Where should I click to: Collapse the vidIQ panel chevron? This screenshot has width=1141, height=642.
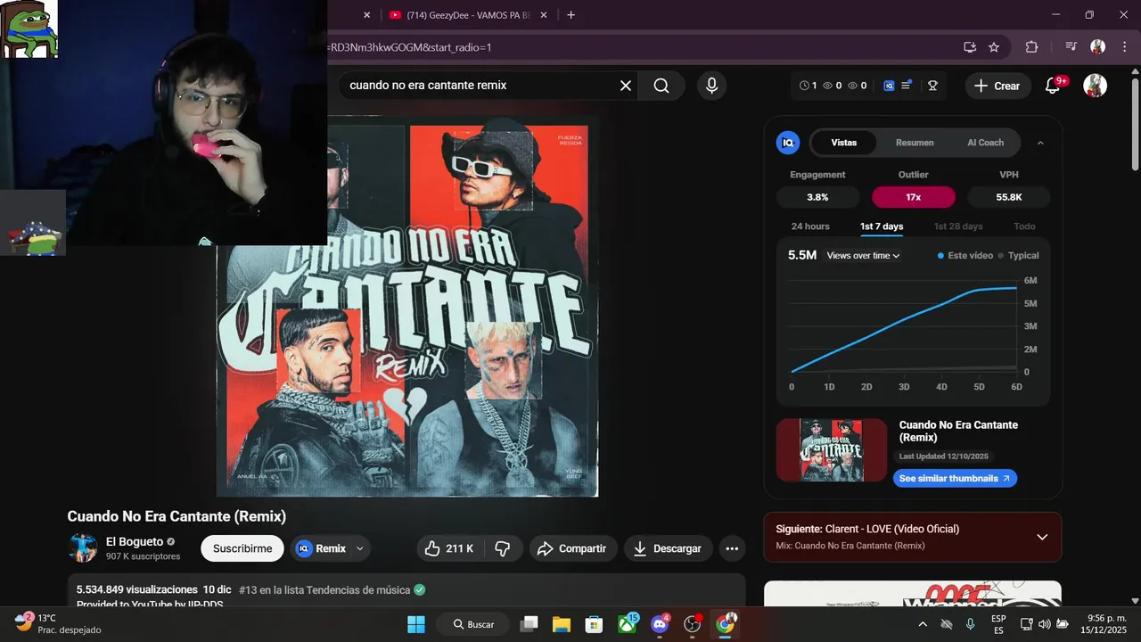(x=1040, y=143)
